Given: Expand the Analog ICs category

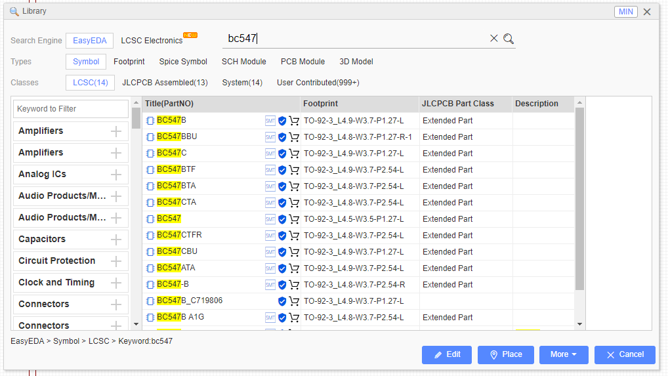Looking at the screenshot, I should (116, 175).
